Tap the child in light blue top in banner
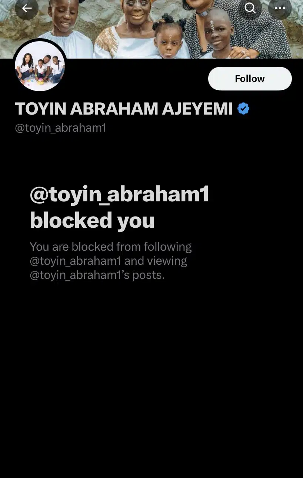The width and height of the screenshot is (303, 478). coord(66,29)
